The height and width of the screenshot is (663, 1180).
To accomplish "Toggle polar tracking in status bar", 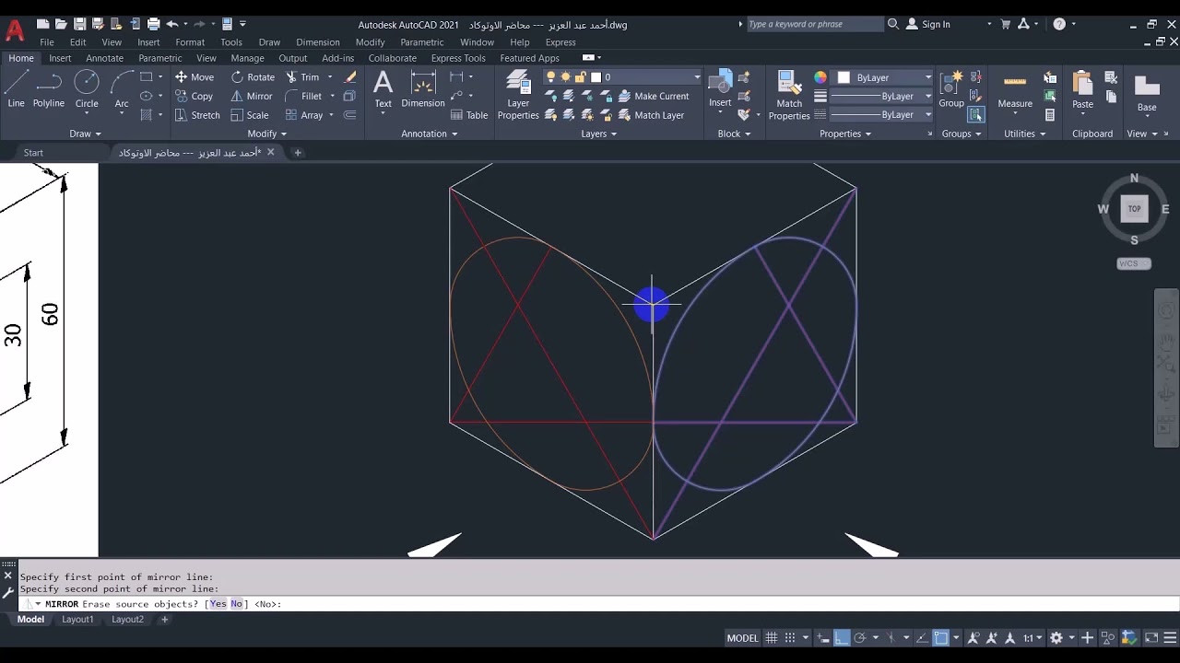I will click(859, 638).
